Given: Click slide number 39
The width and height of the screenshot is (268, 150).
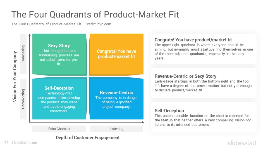Looking at the screenshot, I should [6, 143].
